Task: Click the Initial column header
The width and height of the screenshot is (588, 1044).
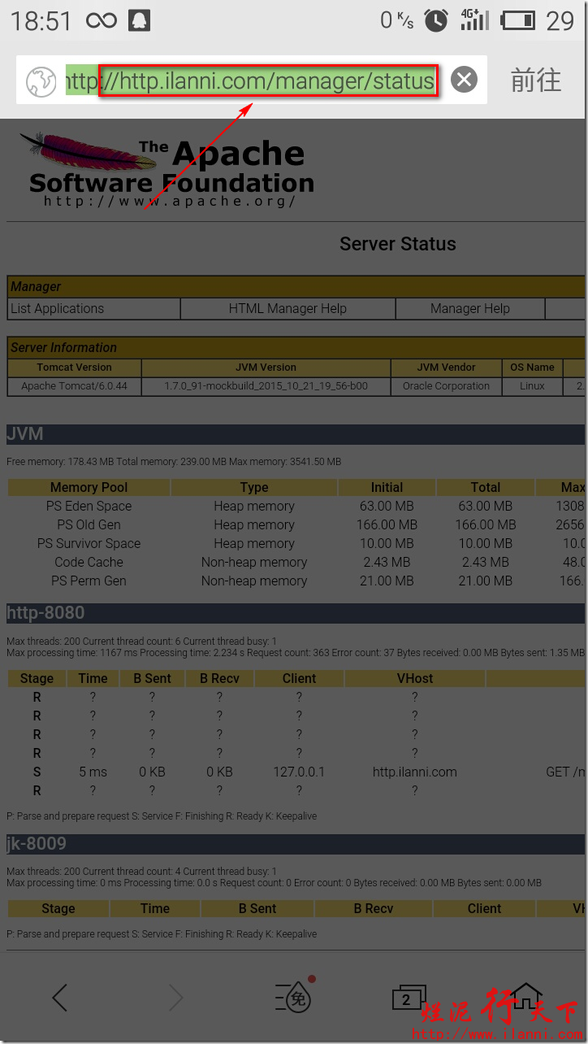Action: 387,488
